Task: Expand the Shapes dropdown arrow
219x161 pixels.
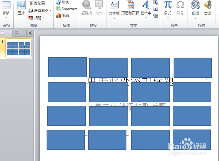Action: [71, 2]
